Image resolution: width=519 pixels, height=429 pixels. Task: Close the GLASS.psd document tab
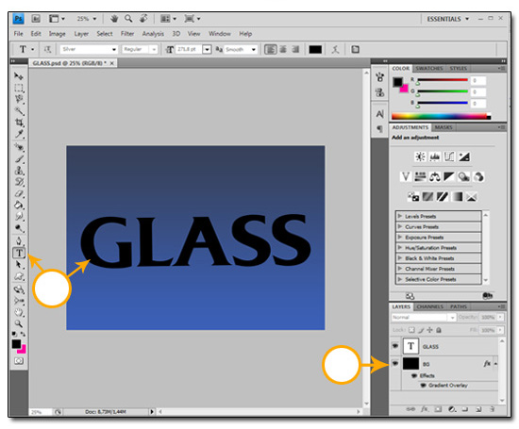coord(112,63)
